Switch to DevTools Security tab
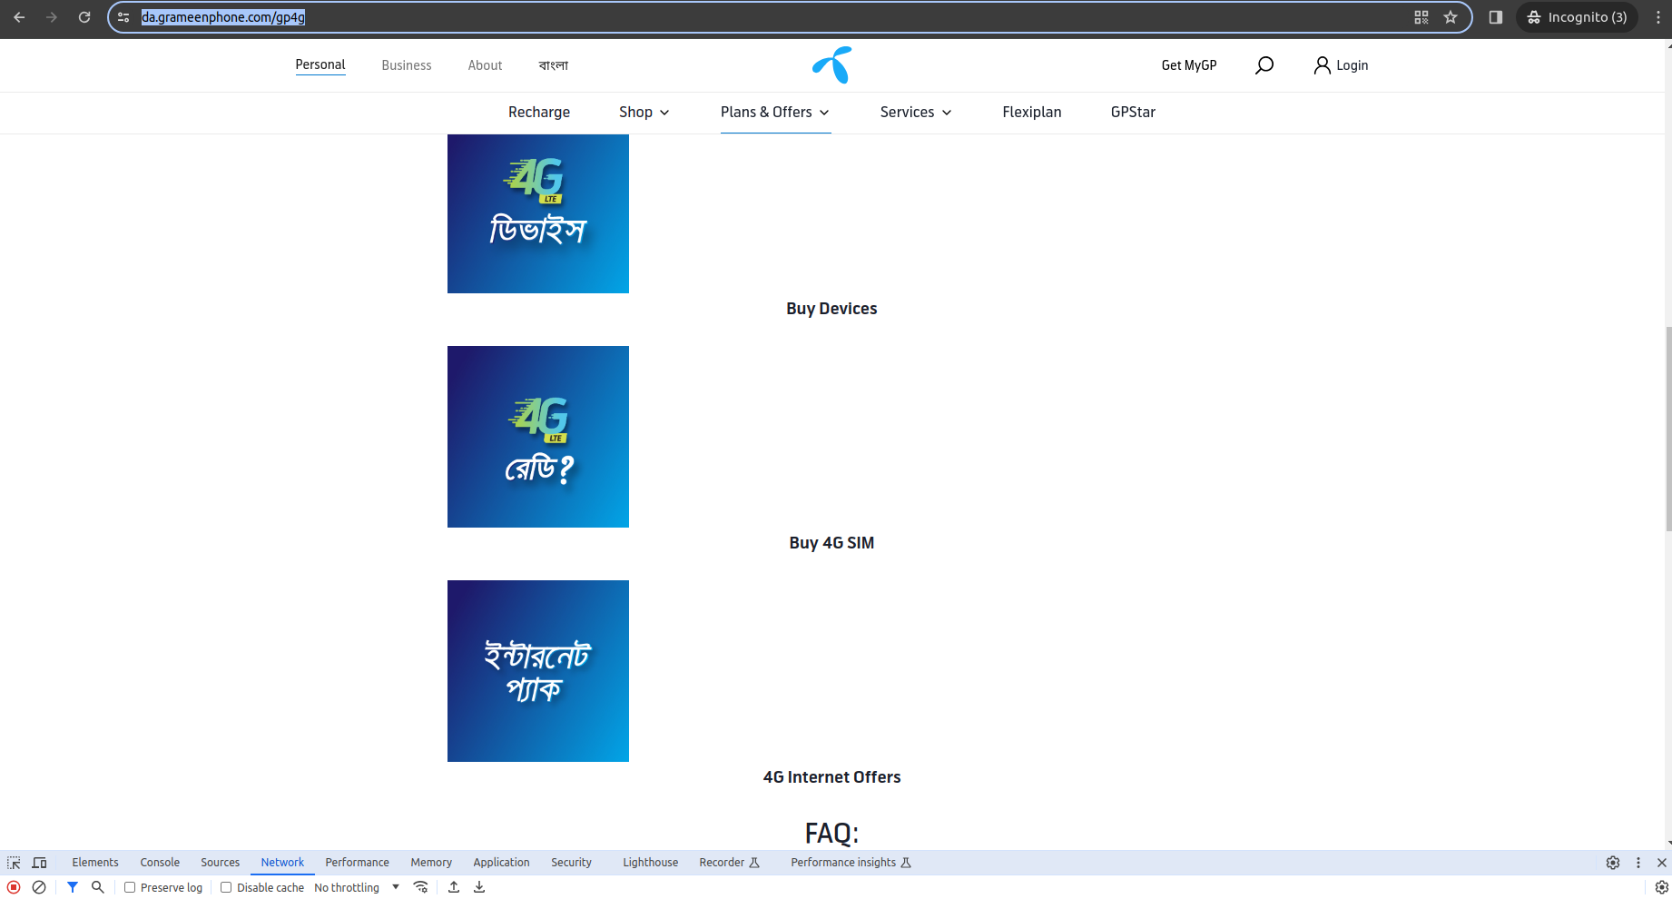1672x899 pixels. [571, 863]
